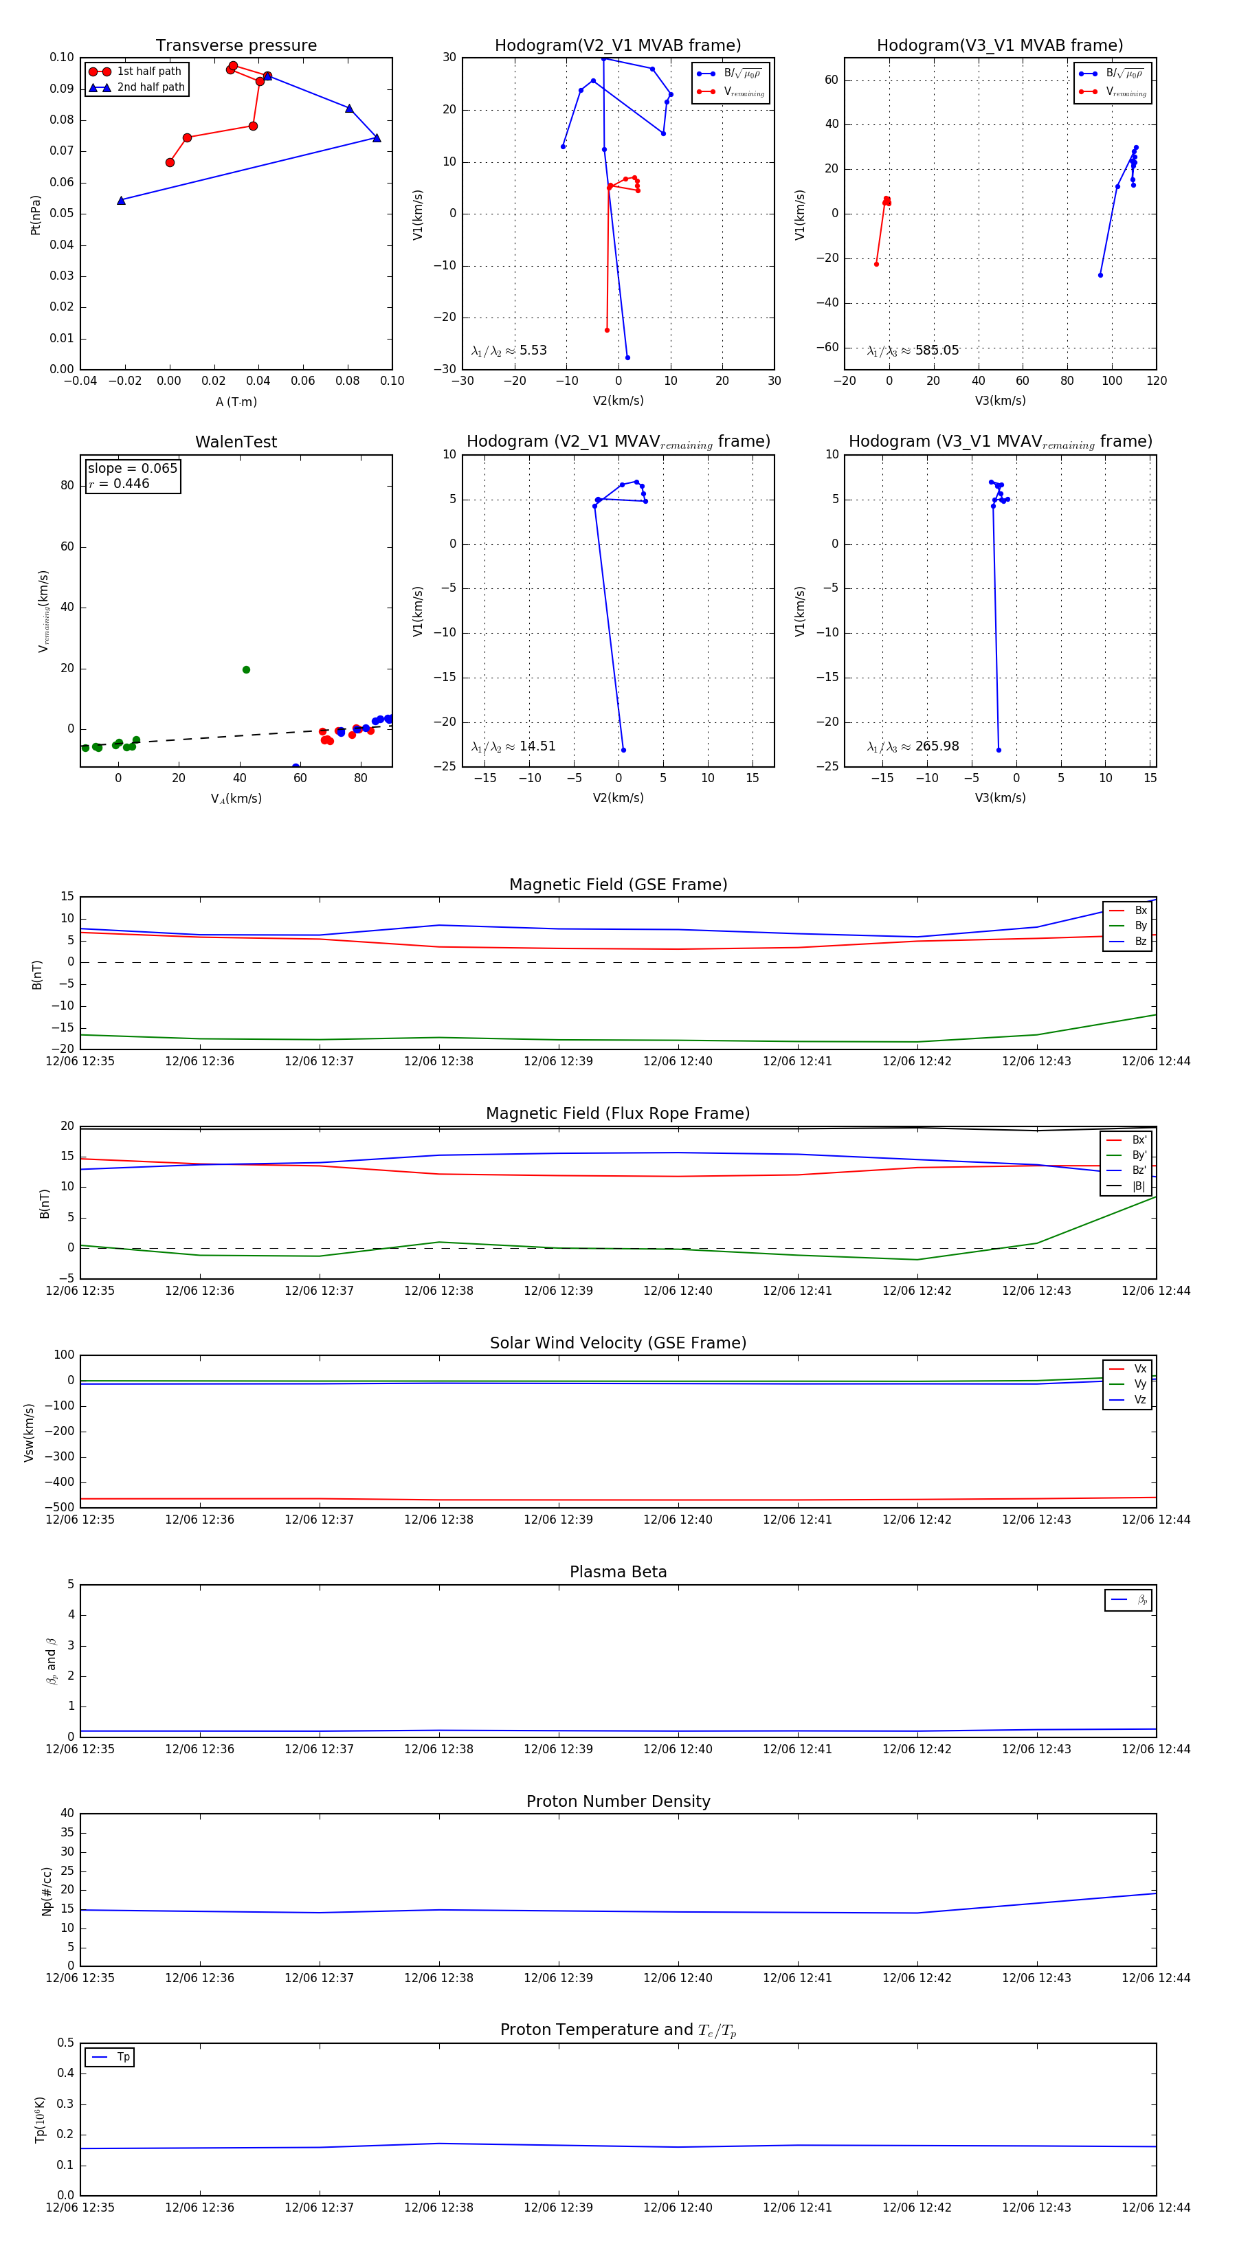This screenshot has width=1237, height=2268.
Task: Select the Bz legend entry in GSE magnetic field
Action: (x=1128, y=942)
